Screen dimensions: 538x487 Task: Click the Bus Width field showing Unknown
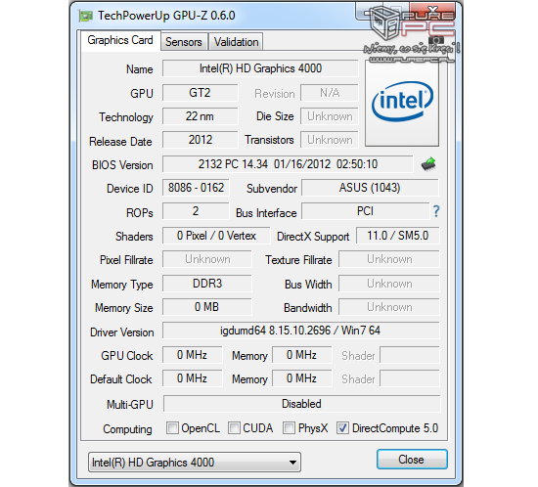point(389,284)
